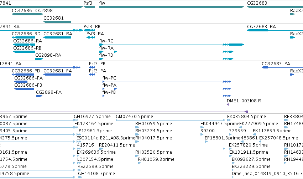Click the flw-PB protein label
The height and width of the screenshot is (179, 303).
click(x=109, y=92)
